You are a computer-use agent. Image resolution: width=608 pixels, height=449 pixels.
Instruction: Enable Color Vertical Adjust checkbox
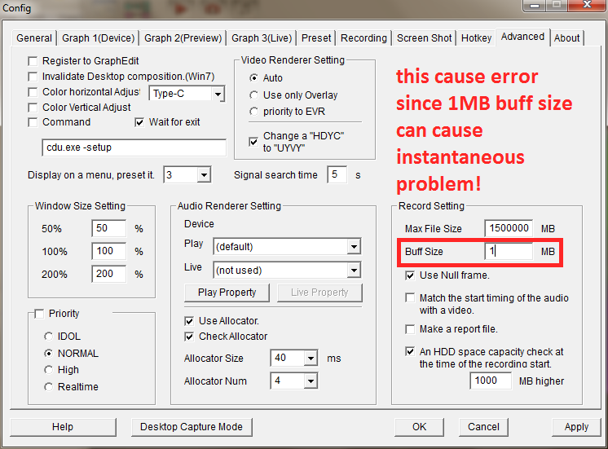[33, 108]
